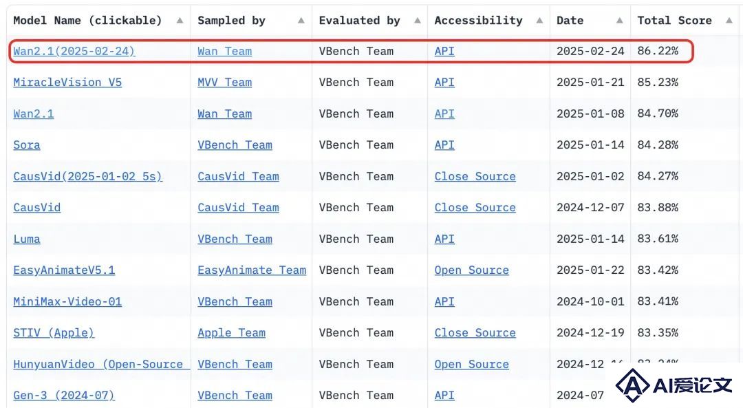This screenshot has width=743, height=408.
Task: Open API link in MiniMax-Video-01 row
Action: pyautogui.click(x=444, y=301)
